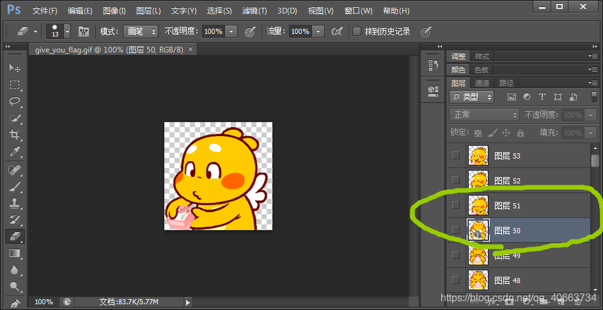Open the 3D panel icon
Viewport: 603px width, 310px height.
coord(433,90)
